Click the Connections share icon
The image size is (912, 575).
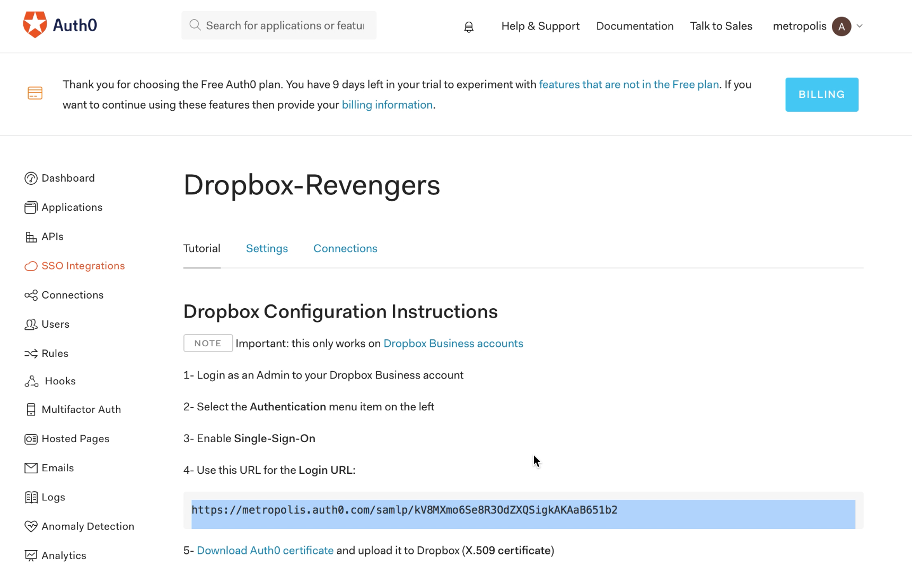(x=31, y=295)
